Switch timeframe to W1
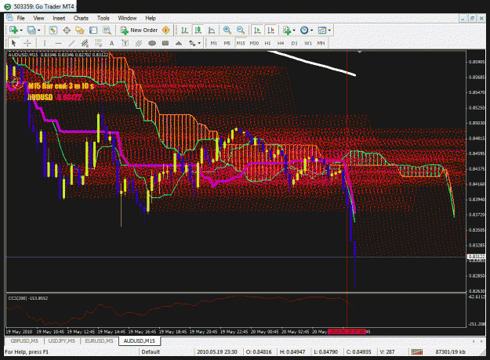490x360 pixels. (x=308, y=43)
